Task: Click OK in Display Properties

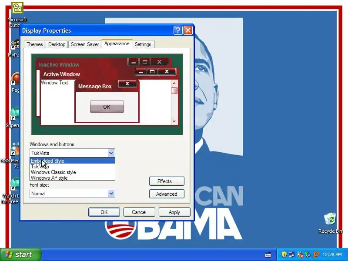Action: 104,212
